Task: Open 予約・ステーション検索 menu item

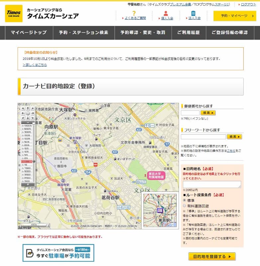Action: point(84,33)
